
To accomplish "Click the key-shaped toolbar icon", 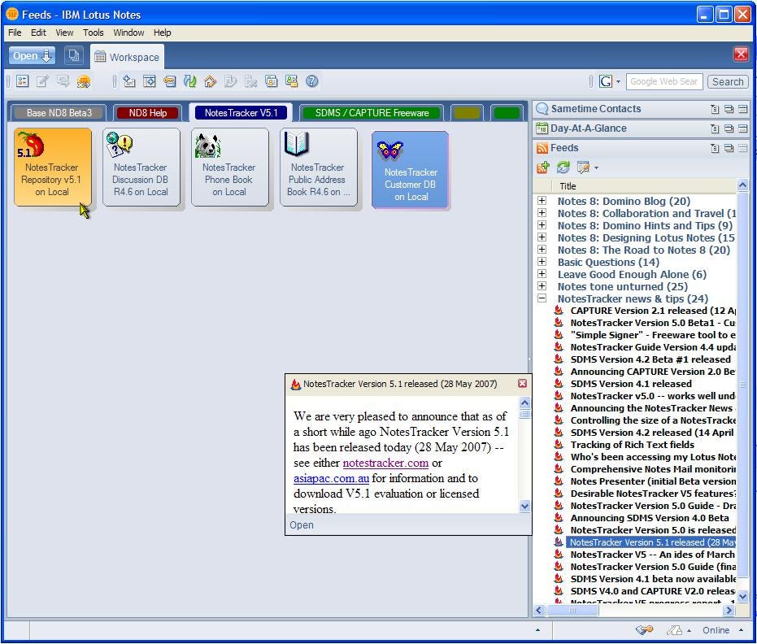I will 169,81.
